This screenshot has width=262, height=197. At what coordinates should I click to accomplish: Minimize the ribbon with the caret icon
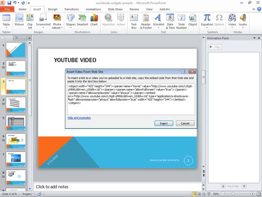(253, 9)
